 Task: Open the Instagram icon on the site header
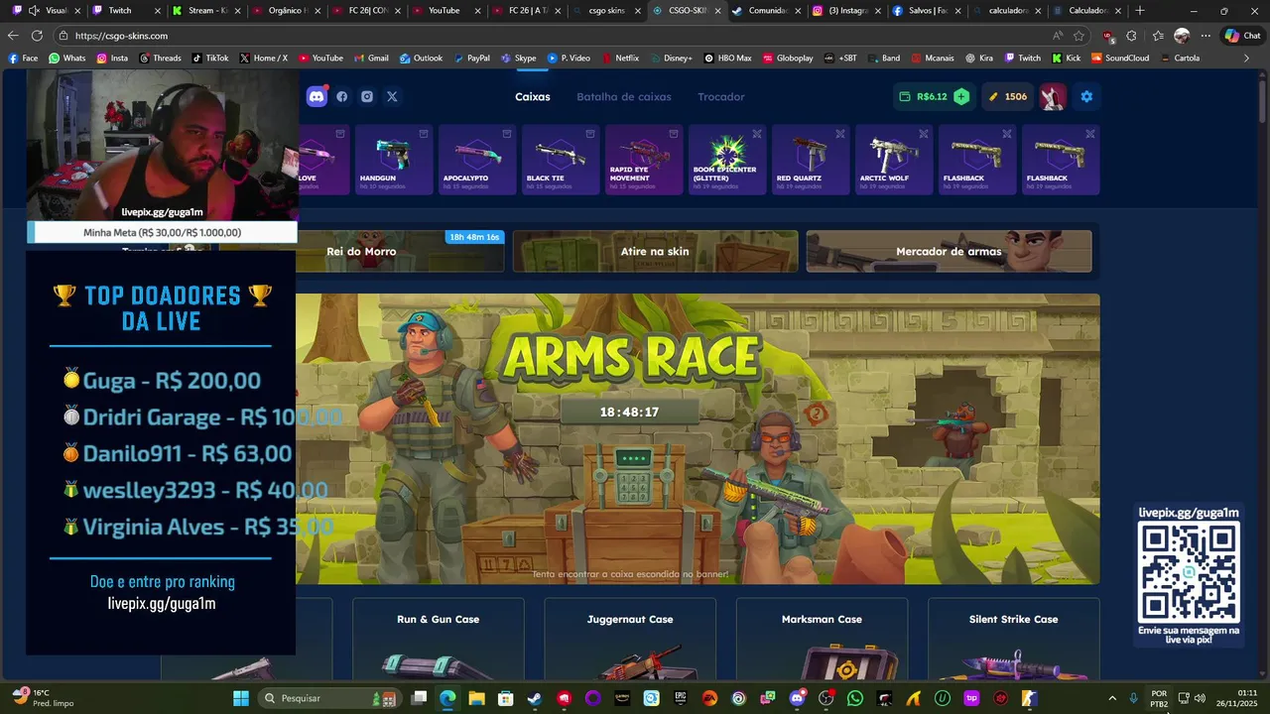(x=367, y=96)
